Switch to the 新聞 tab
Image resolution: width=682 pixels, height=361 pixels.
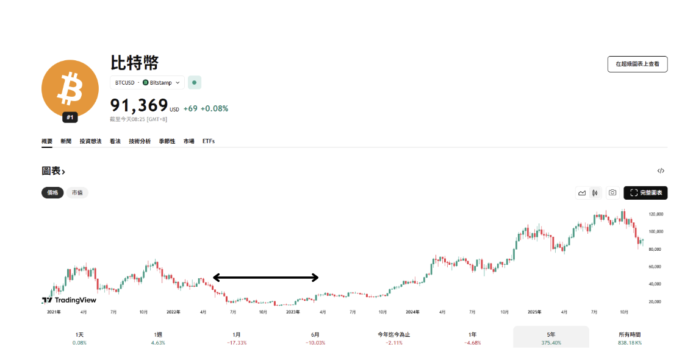(66, 141)
